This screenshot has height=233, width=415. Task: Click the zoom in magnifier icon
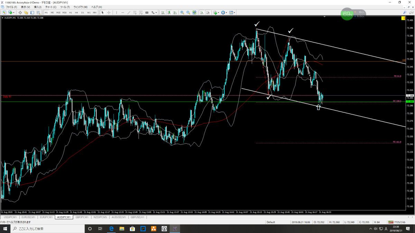(x=182, y=13)
